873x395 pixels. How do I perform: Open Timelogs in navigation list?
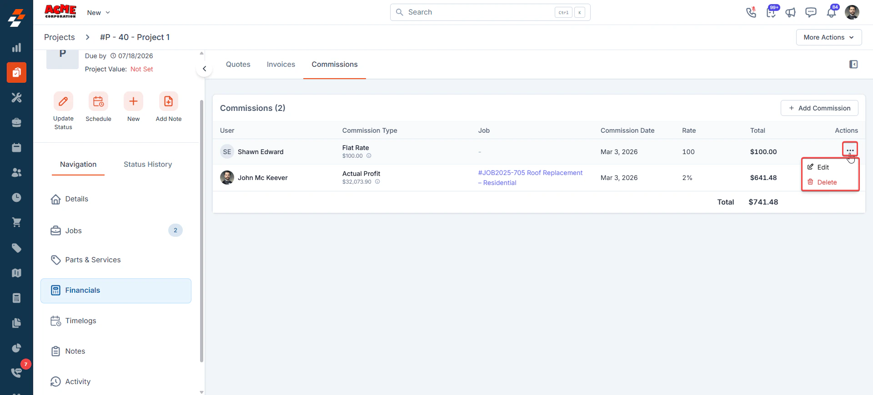(116, 321)
